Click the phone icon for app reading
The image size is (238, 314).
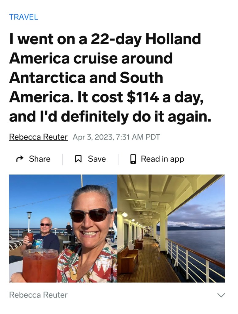coord(133,159)
